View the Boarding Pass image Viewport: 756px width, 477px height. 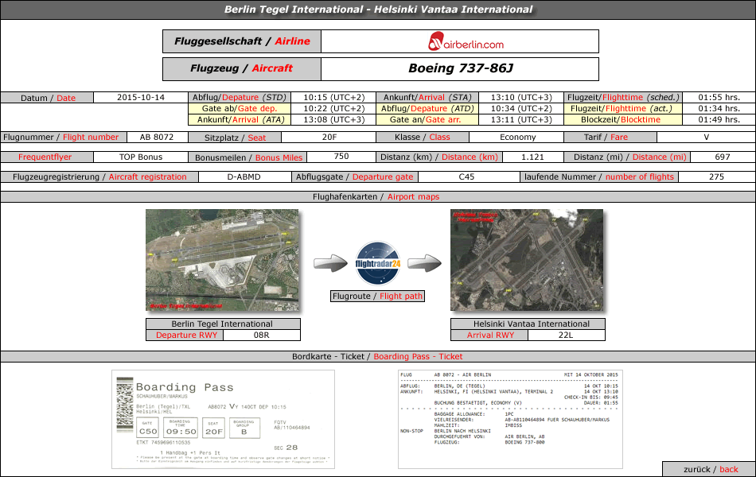(224, 419)
